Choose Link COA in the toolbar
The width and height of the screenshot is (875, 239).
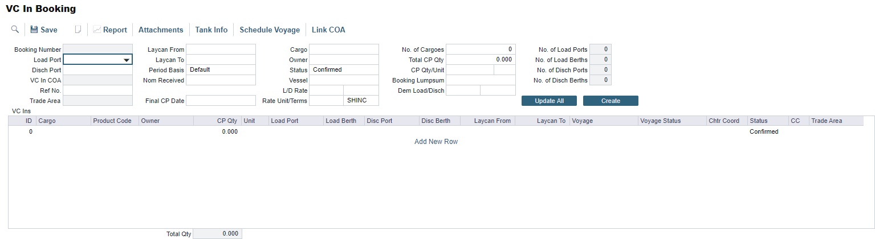[328, 30]
